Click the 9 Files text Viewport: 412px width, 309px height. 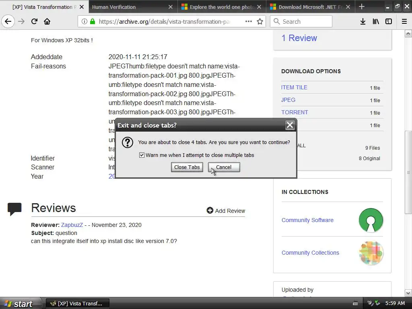tap(373, 148)
